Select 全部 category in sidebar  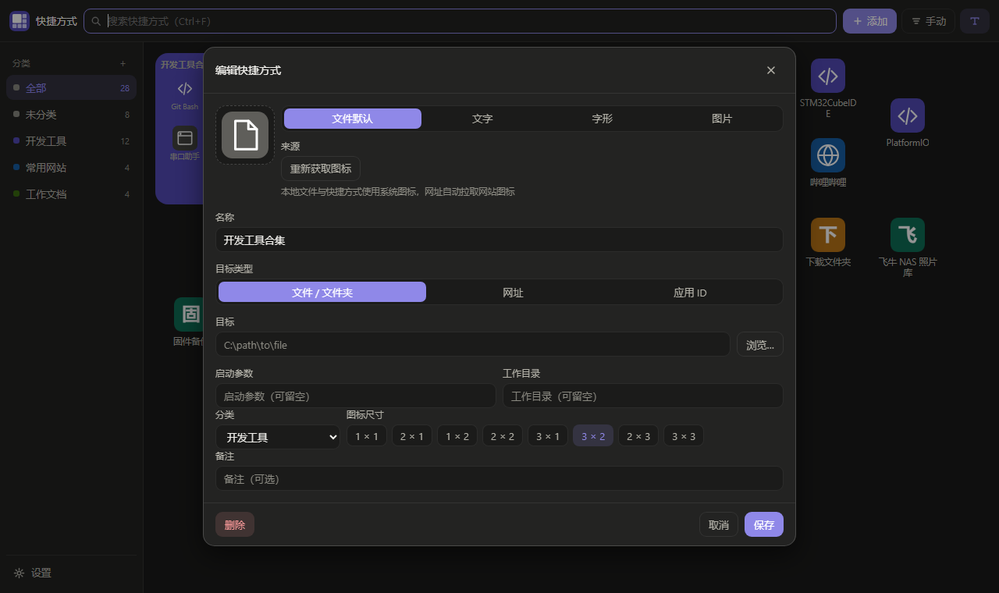(71, 87)
